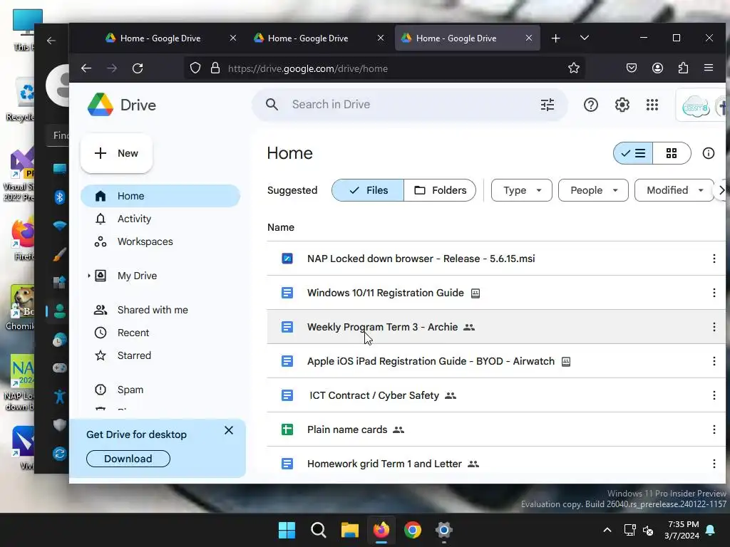Select the Folders suggested filter

(440, 190)
